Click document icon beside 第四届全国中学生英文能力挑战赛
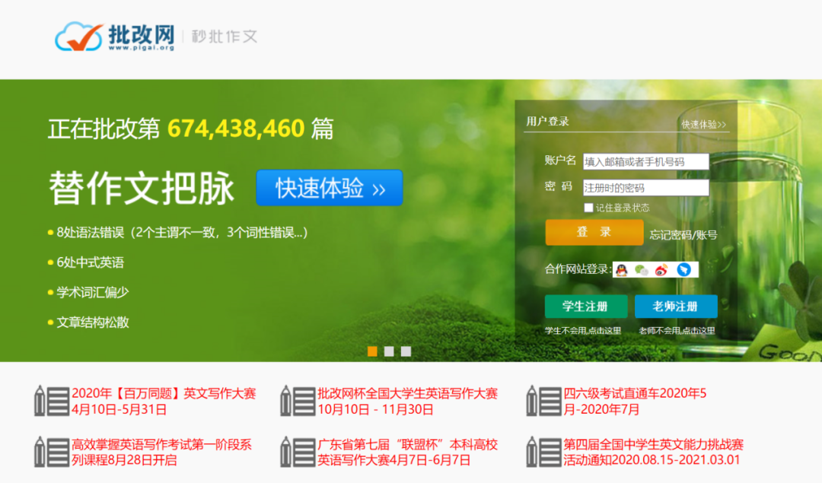 [x=543, y=452]
